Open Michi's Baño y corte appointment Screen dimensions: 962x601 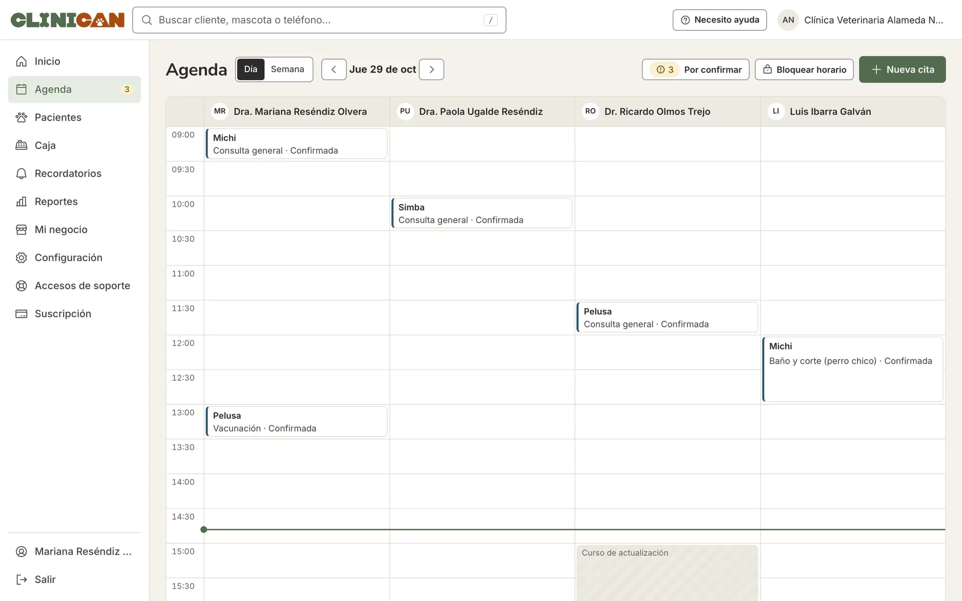(x=852, y=369)
